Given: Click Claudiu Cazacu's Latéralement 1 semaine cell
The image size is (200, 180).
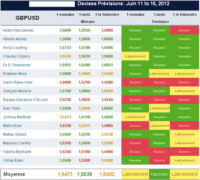Looking at the screenshot, I should coord(135,56).
